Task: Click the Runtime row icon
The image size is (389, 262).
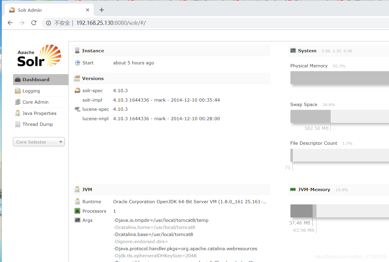Action: coord(77,202)
